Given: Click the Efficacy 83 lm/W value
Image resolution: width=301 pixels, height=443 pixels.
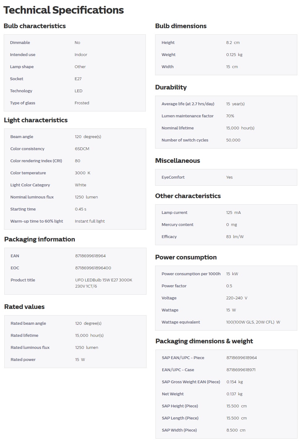Looking at the screenshot, I should coord(235,237).
